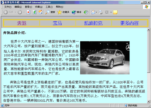Open the 工具(T) menu
151x108 pixels.
tap(49, 7)
